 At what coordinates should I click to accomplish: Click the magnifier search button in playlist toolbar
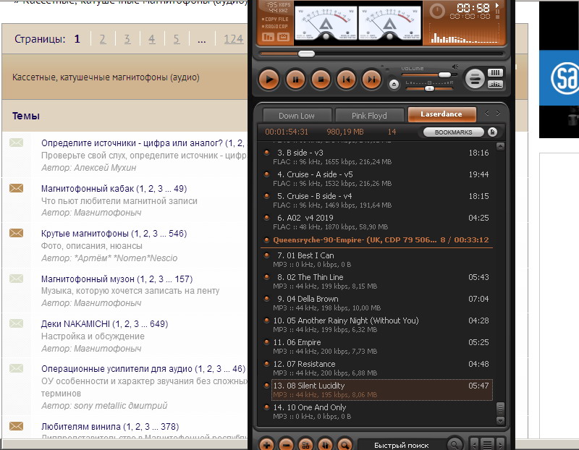tap(345, 444)
